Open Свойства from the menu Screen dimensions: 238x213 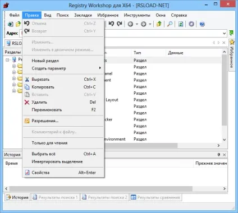click(x=63, y=173)
